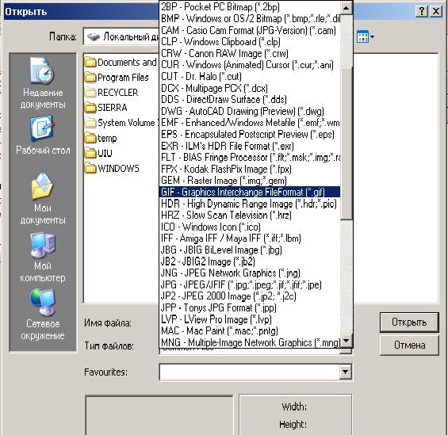
Task: Pick ICO - Windows Icon file type
Action: click(250, 227)
